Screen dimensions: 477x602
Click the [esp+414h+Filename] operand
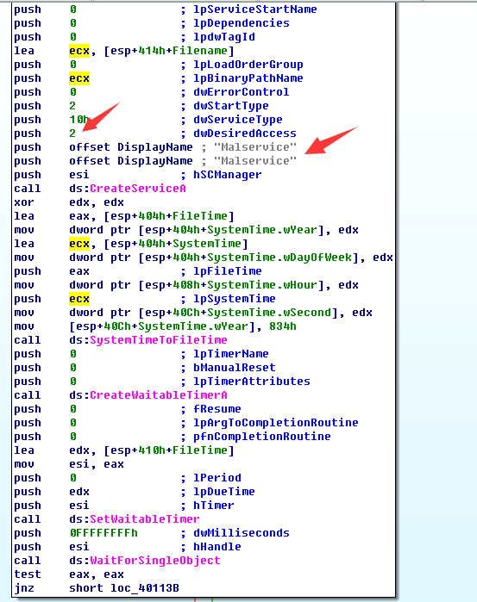(x=169, y=51)
